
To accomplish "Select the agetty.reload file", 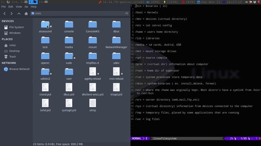I will point(93,74).
